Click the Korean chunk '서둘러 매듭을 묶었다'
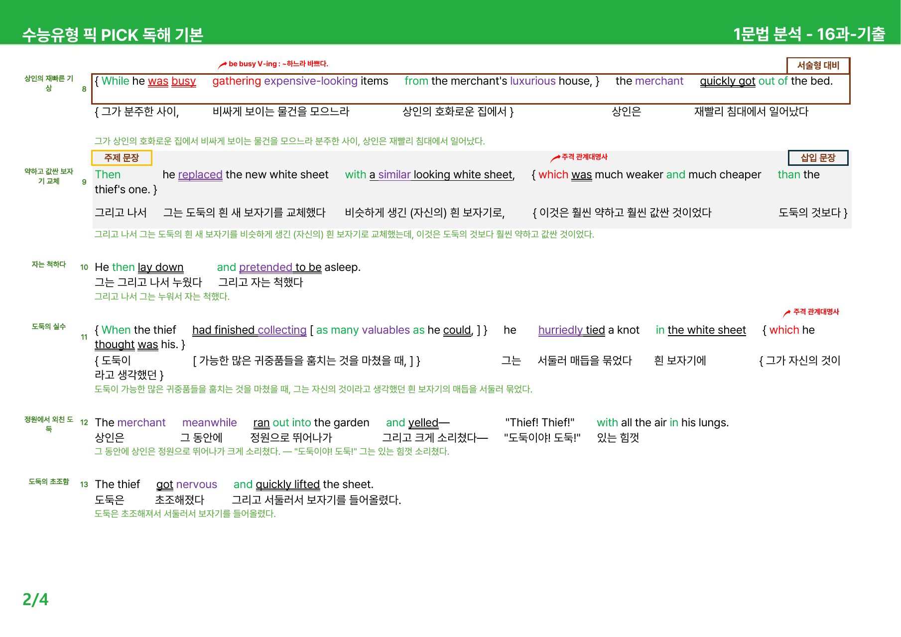Screen dimensions: 901x637 coord(585,361)
